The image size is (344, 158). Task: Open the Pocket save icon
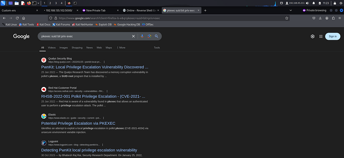(314, 18)
